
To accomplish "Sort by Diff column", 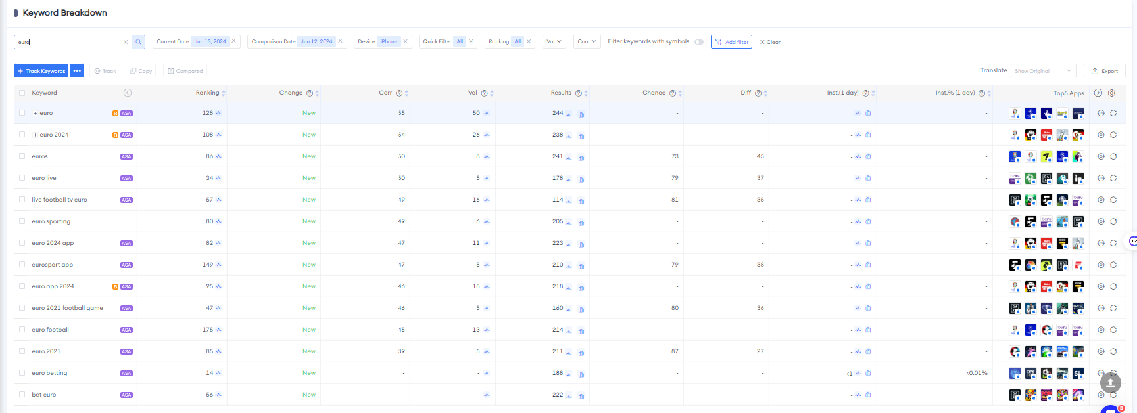I will click(765, 93).
